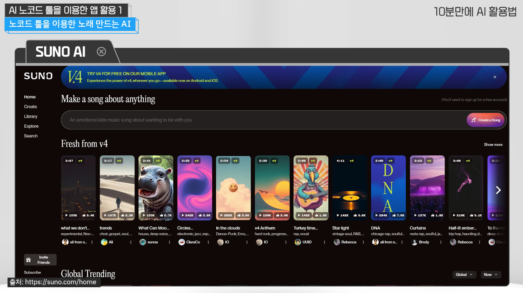Open the turkey with guitar thumbnail
Image resolution: width=523 pixels, height=293 pixels.
click(x=311, y=188)
